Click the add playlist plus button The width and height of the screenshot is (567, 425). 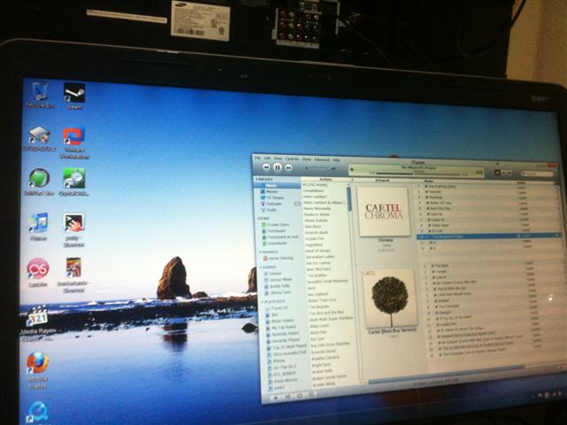[276, 398]
